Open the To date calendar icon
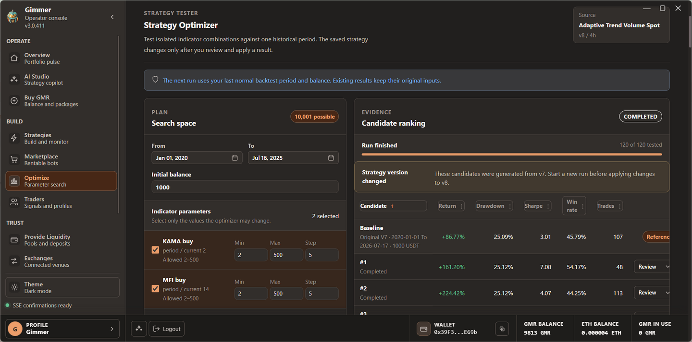The height and width of the screenshot is (342, 692). (x=331, y=158)
